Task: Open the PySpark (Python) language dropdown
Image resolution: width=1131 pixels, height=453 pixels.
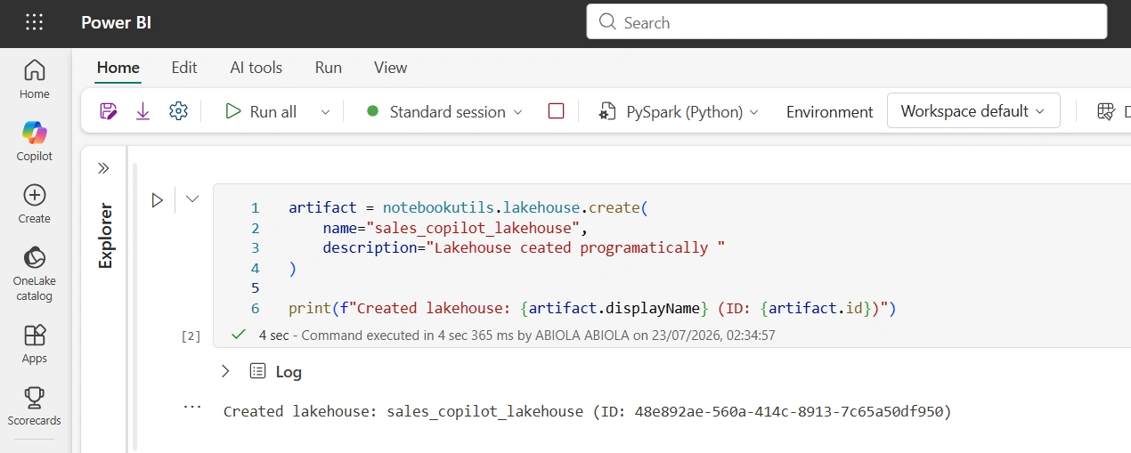Action: (754, 112)
